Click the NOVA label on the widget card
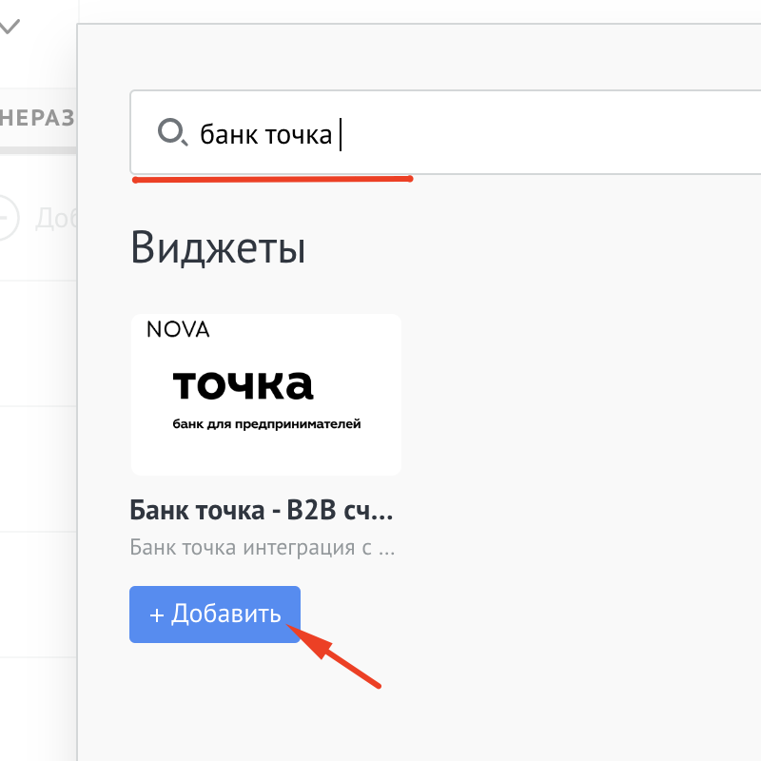Viewport: 761px width, 761px height. pyautogui.click(x=178, y=330)
